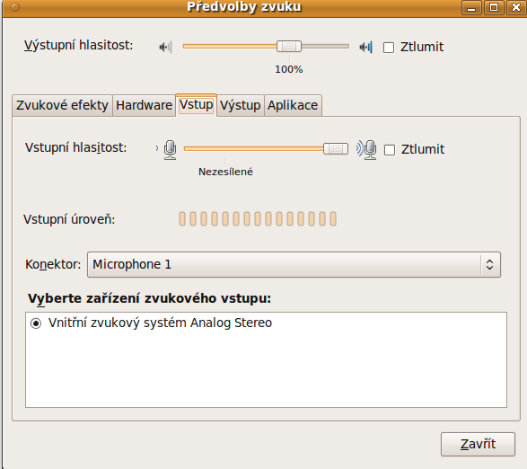Enable Ztlumit for output volume
The width and height of the screenshot is (527, 469).
[389, 48]
